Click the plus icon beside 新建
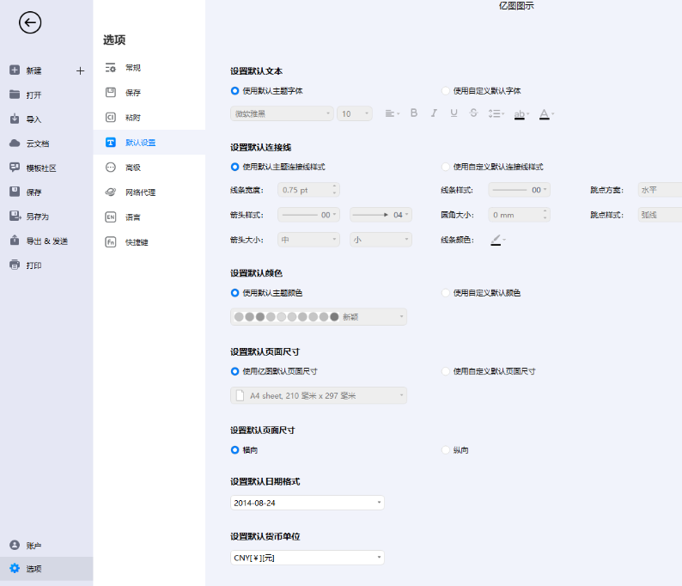The image size is (682, 586). point(80,70)
